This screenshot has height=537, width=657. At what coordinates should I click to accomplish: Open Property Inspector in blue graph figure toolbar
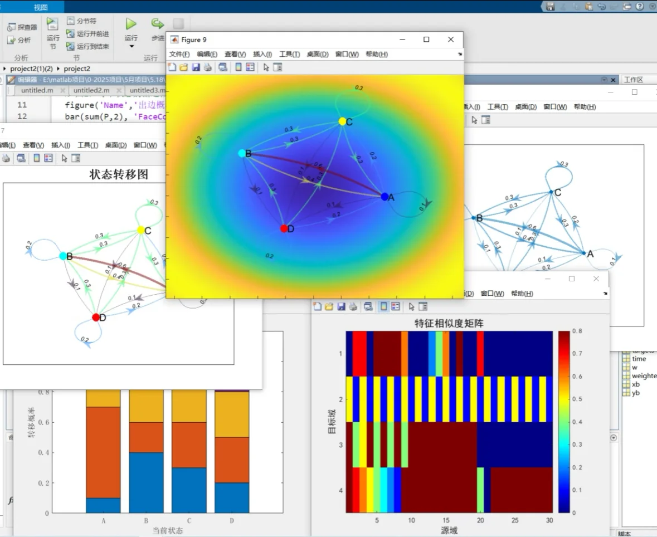pyautogui.click(x=485, y=120)
